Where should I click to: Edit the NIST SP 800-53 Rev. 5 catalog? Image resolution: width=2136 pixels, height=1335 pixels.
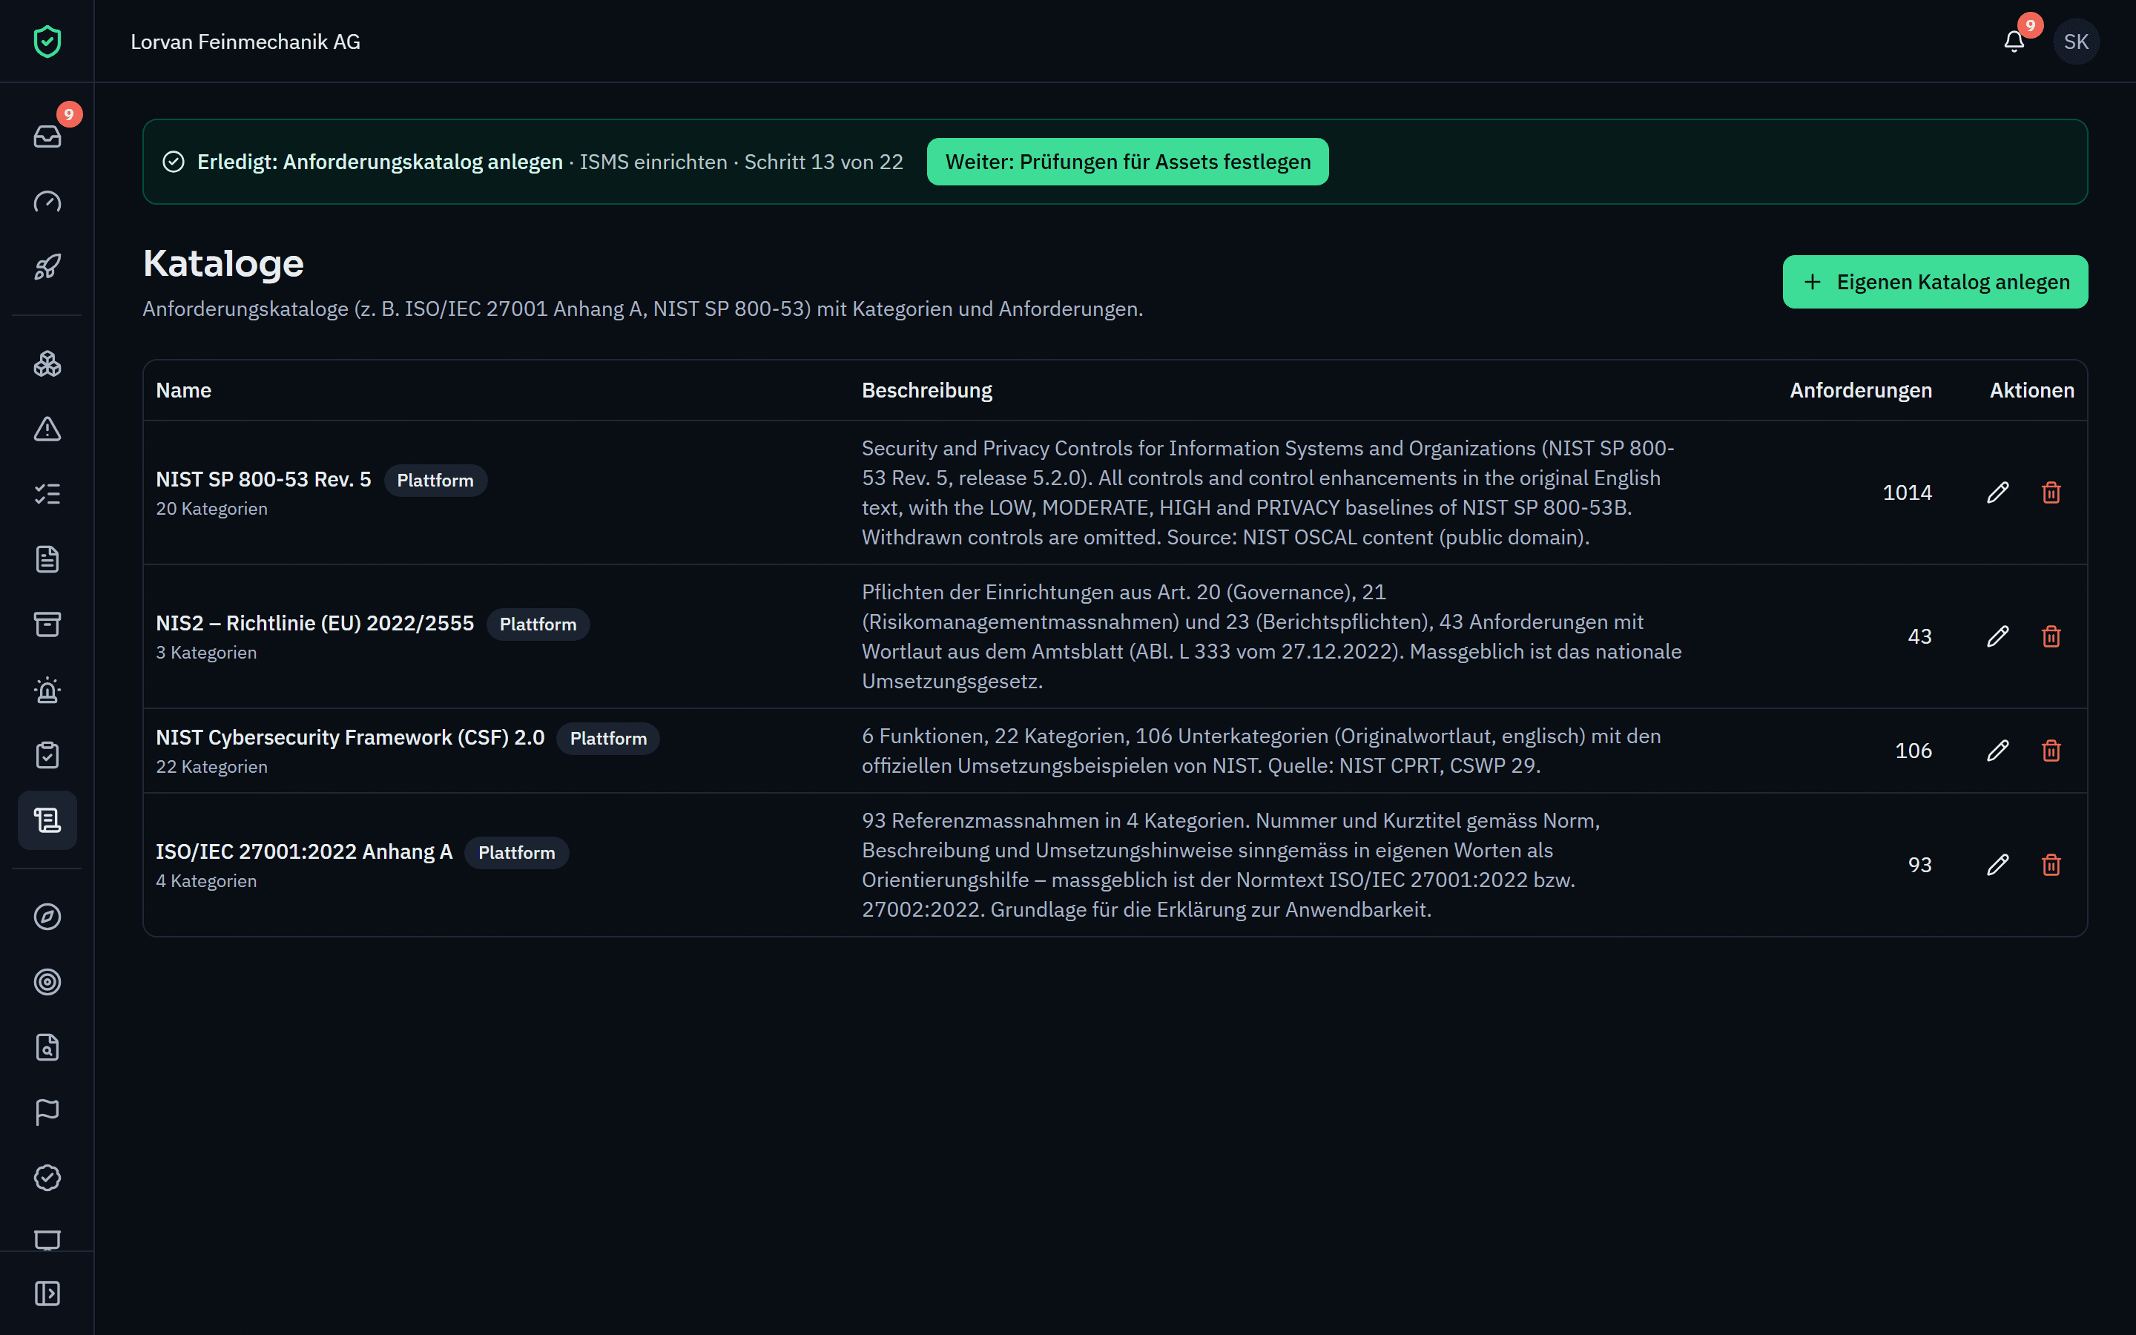click(x=1997, y=492)
